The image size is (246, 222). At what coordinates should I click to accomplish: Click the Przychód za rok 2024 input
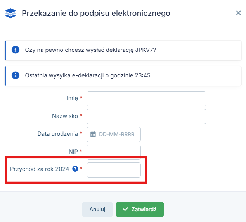click(113, 170)
